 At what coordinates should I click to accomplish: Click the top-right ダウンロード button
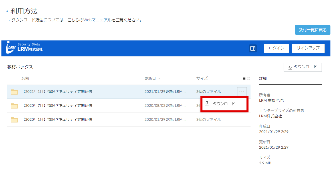coord(303,67)
